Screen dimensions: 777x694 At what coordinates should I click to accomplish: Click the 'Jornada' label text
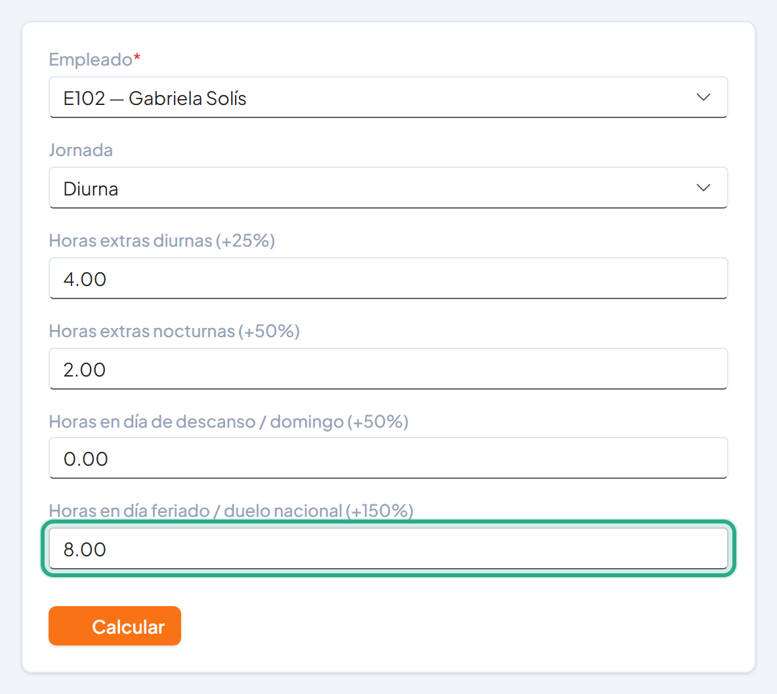[x=81, y=150]
